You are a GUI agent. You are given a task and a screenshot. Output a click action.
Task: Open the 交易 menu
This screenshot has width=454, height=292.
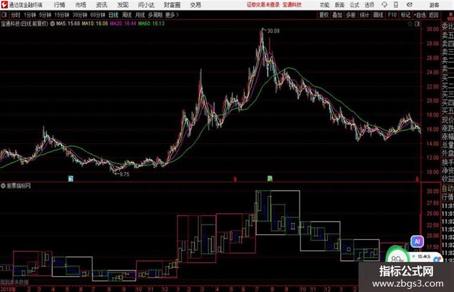pyautogui.click(x=196, y=5)
